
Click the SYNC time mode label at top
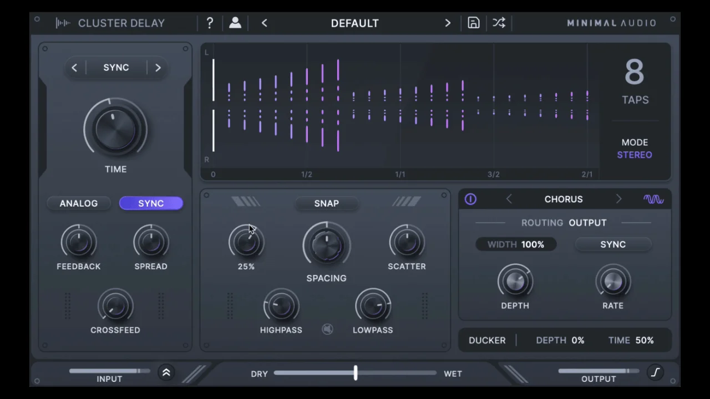[116, 68]
